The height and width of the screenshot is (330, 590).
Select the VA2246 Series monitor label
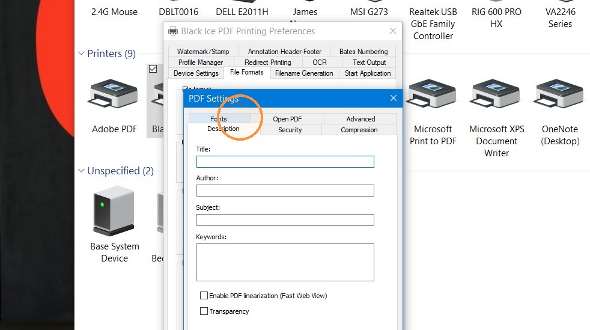pyautogui.click(x=560, y=18)
